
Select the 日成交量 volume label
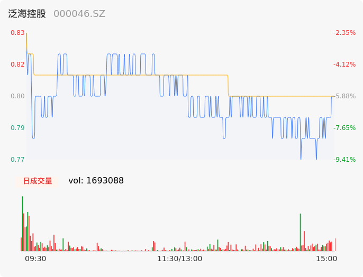tap(38, 181)
